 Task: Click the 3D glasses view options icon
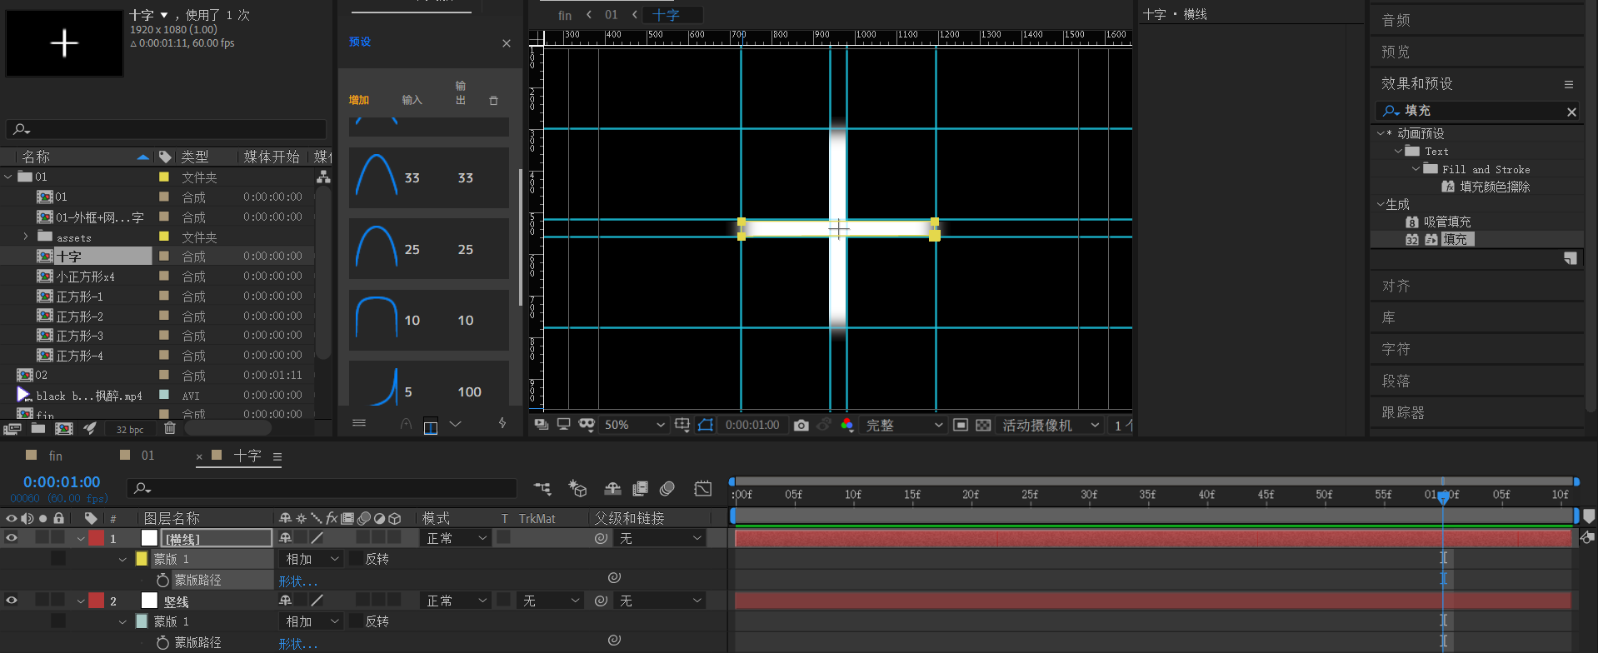click(x=587, y=425)
